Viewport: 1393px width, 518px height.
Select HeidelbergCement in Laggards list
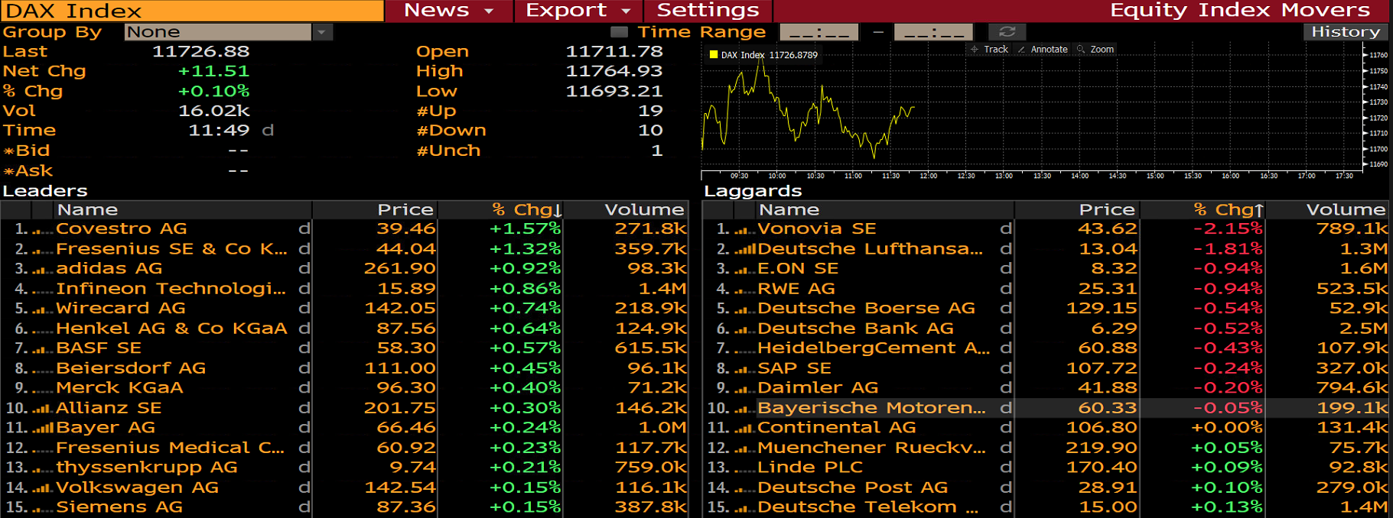pos(1046,348)
